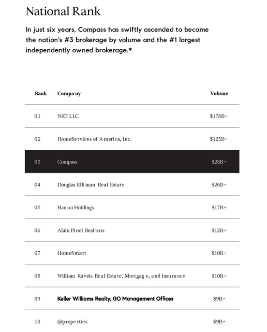Click the HomeSmart company name
This screenshot has width=267, height=332.
click(x=72, y=253)
